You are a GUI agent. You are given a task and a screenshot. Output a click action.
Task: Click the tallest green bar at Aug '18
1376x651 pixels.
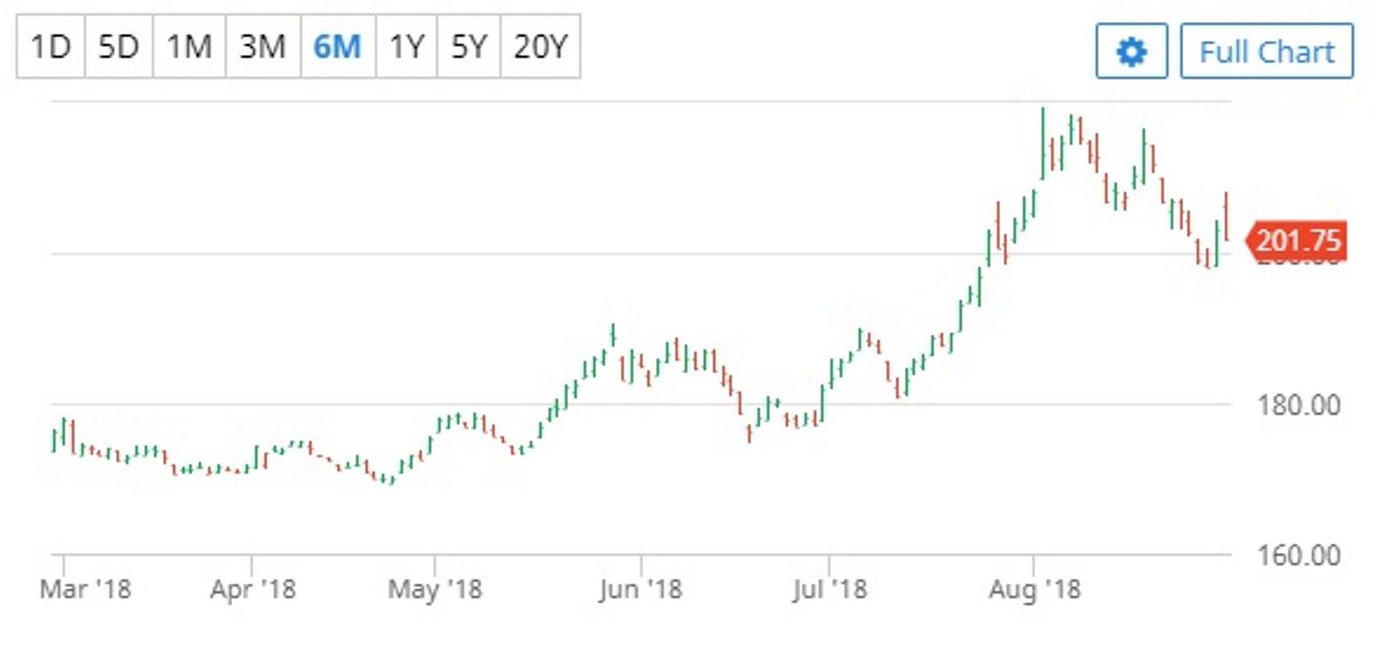[x=1043, y=143]
